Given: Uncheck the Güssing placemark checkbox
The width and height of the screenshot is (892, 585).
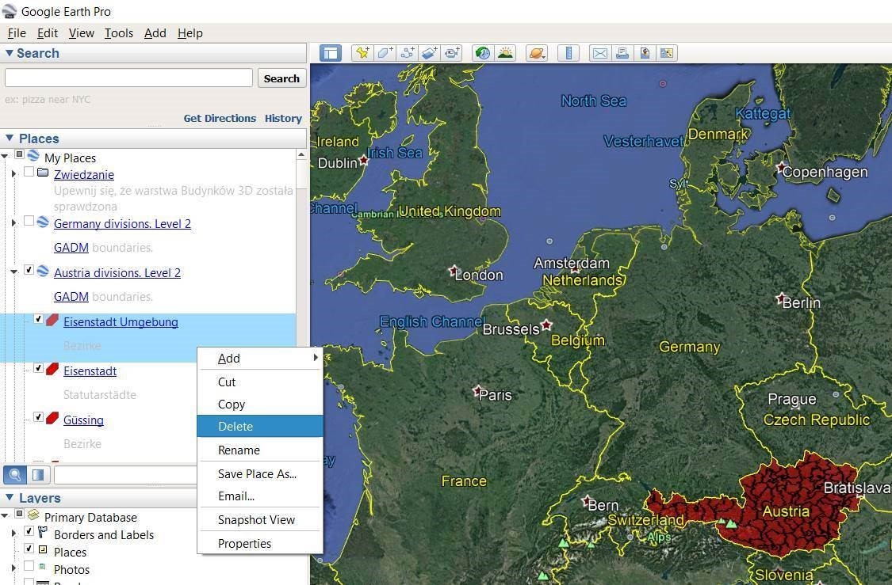Looking at the screenshot, I should pos(39,417).
